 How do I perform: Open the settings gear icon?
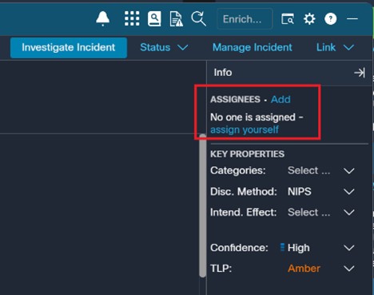pos(309,19)
